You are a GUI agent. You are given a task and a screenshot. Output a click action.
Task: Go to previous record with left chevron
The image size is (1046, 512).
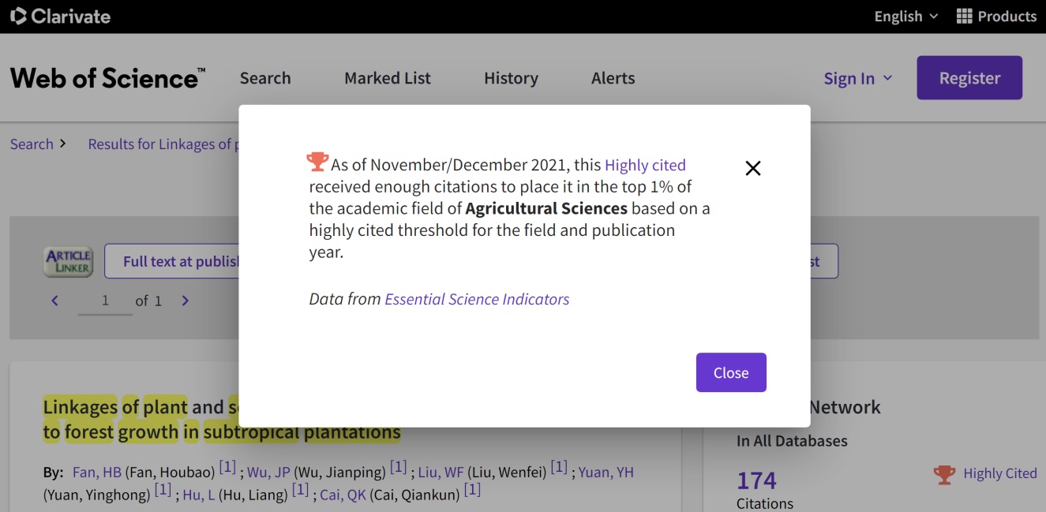[54, 301]
